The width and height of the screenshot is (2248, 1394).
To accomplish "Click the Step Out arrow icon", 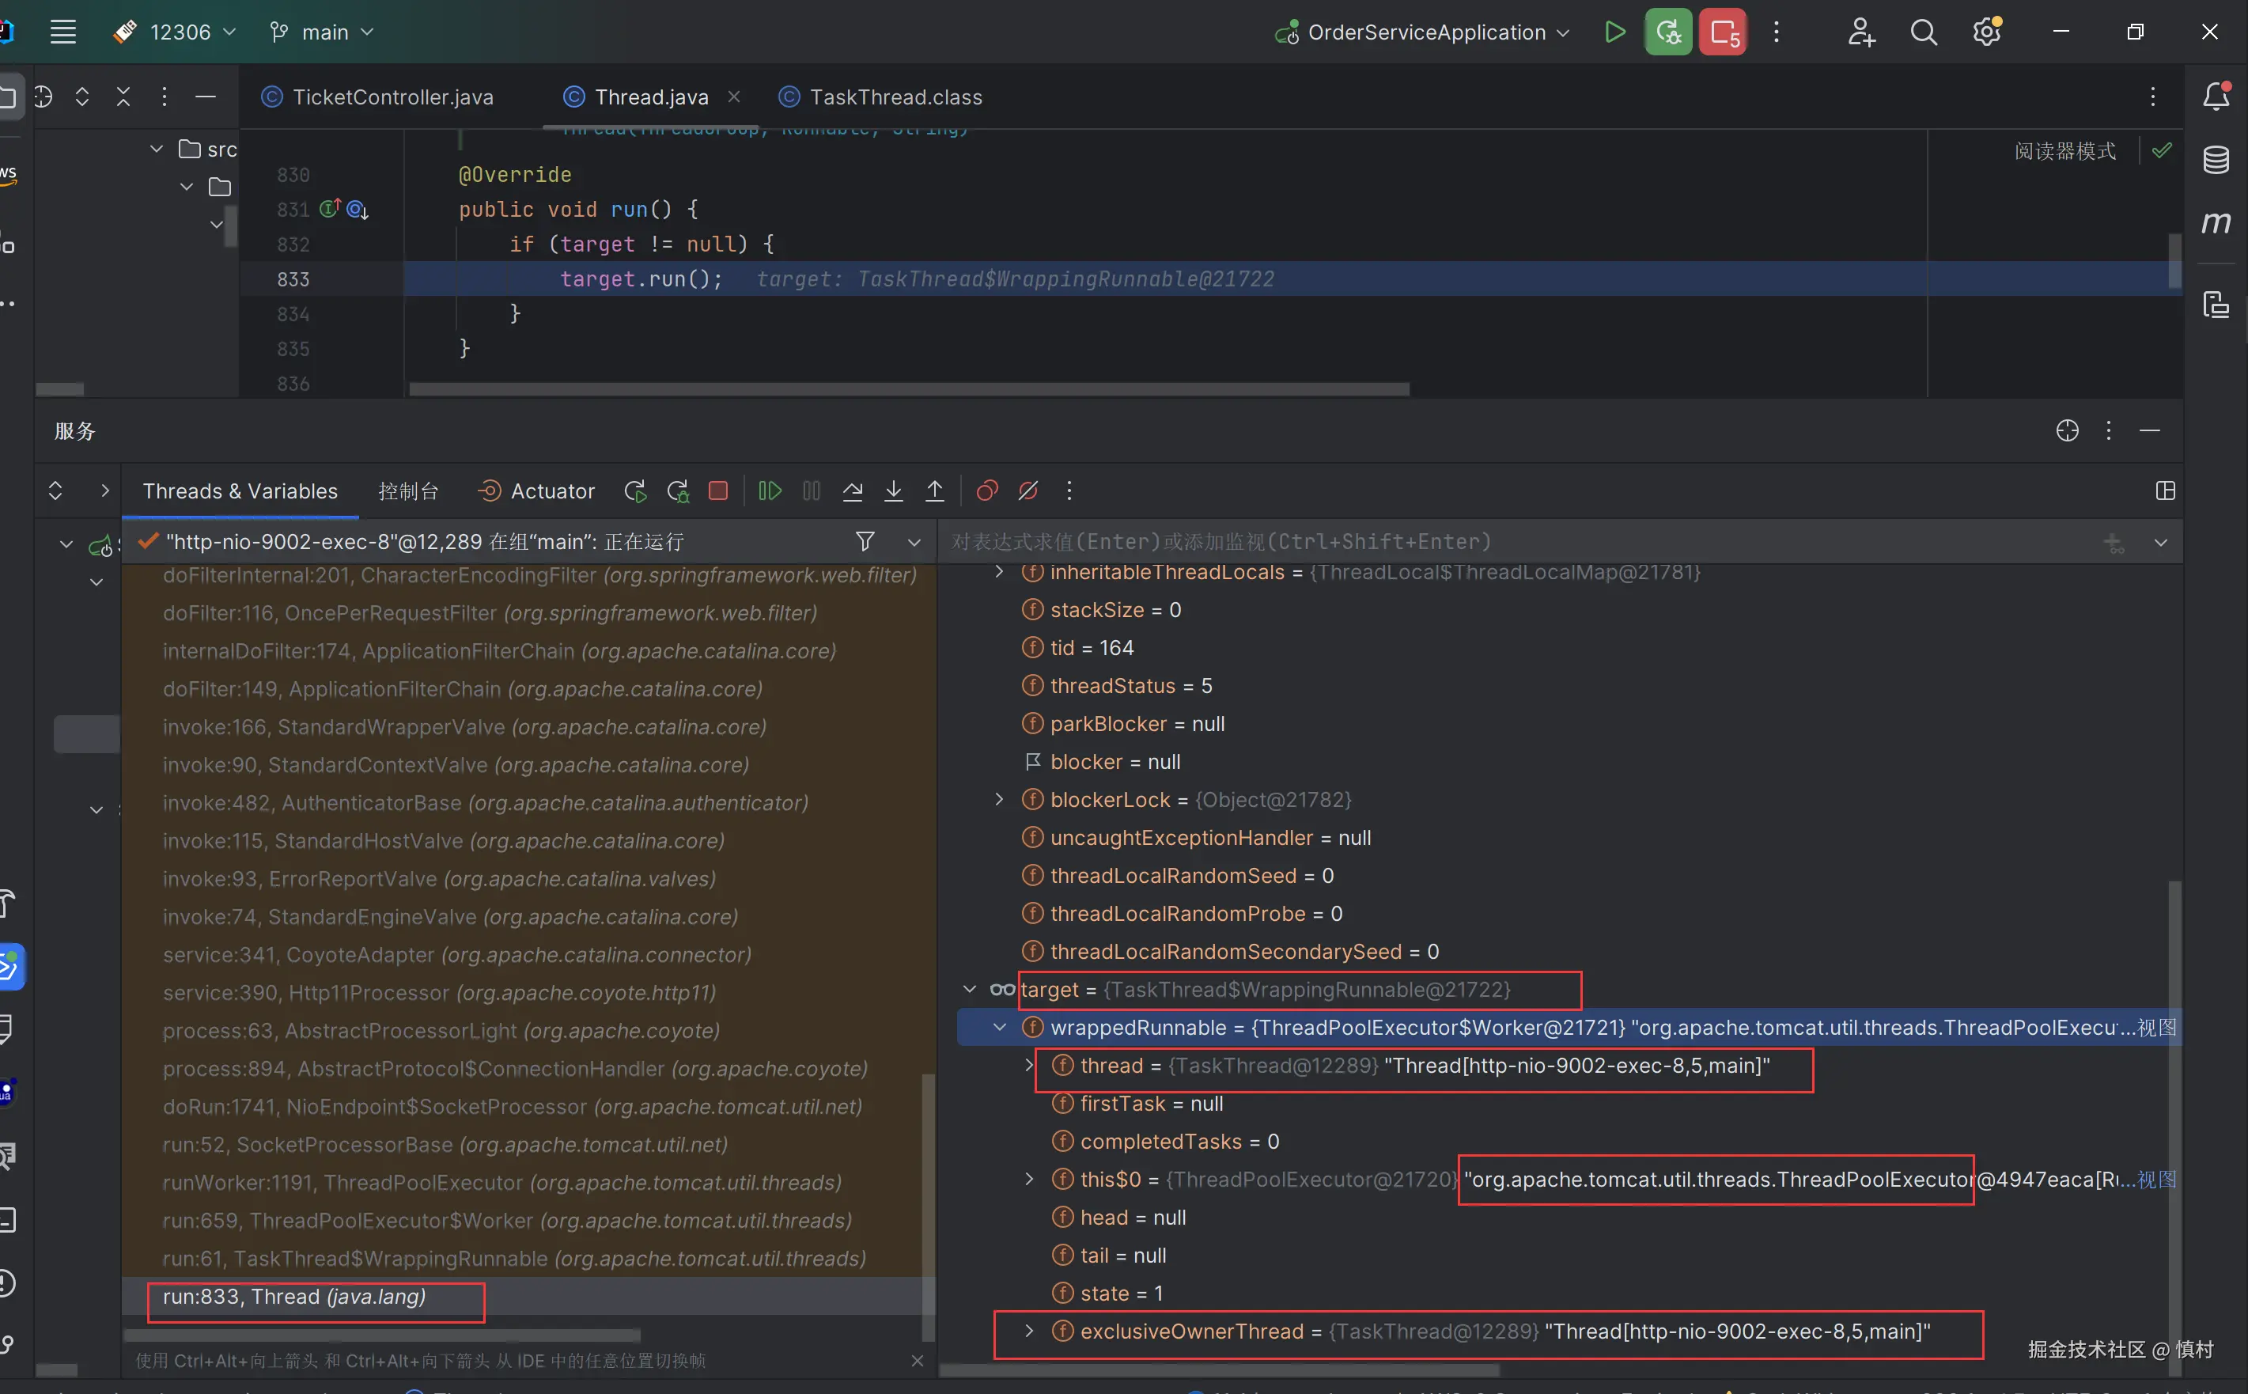I will 935,491.
